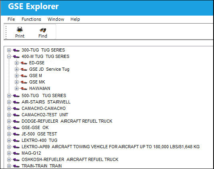Select the DODGE-REFUELER AIRCRAFT REFUEL TRUCK row

click(67, 121)
